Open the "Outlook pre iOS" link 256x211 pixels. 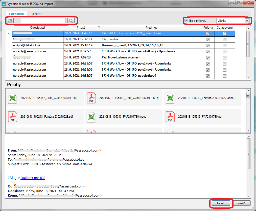pyautogui.click(x=33, y=178)
